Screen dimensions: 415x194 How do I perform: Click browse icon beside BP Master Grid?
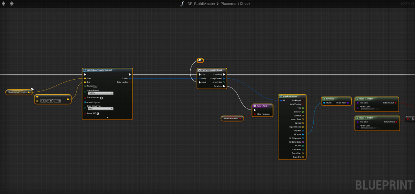point(378,109)
